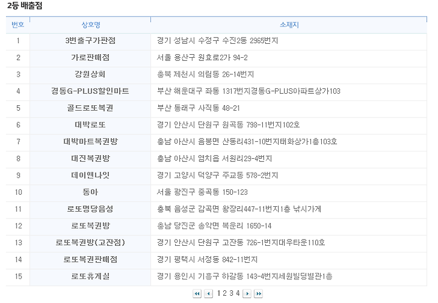Image resolution: width=438 pixels, height=303 pixels.
Task: Click address 부산 동래구 사직동 48-21
Action: [198, 108]
